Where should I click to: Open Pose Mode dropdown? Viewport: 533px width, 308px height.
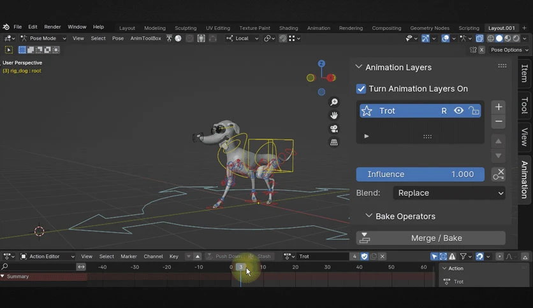coord(43,38)
